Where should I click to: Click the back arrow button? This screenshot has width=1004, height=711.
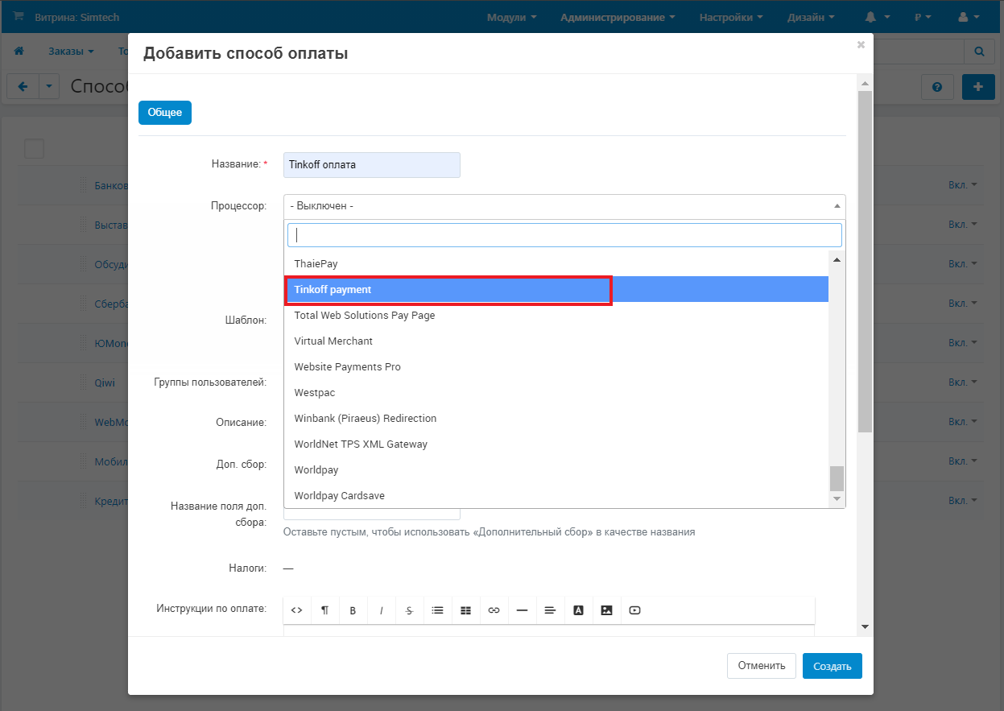(x=23, y=87)
